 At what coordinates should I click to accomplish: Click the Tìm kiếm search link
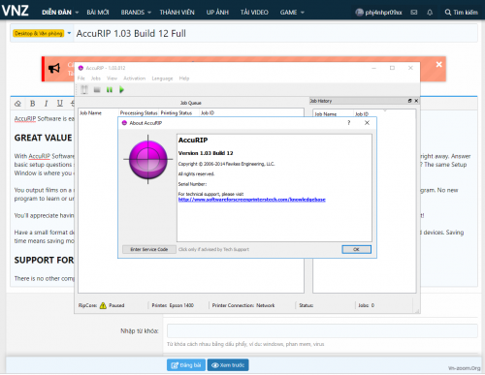point(462,13)
